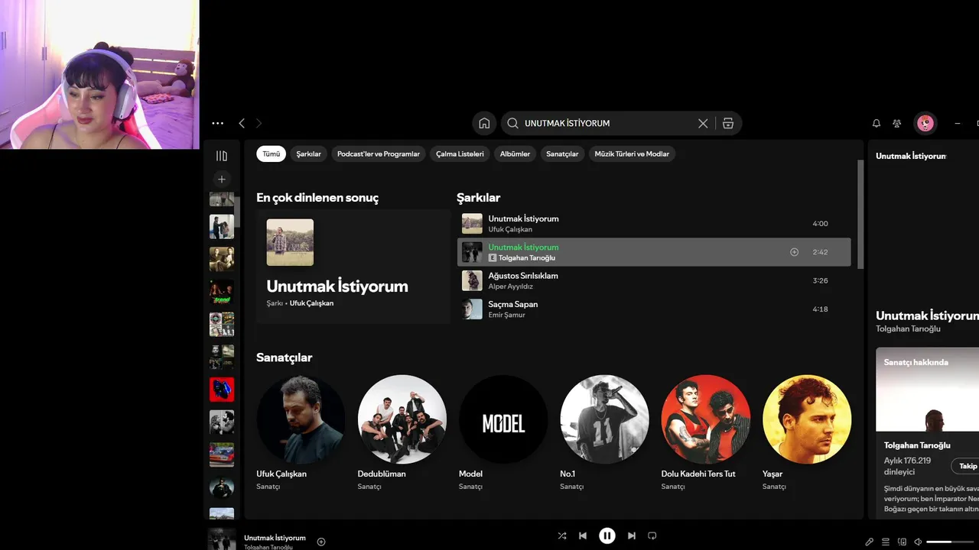Play the song Ağustos Sırılsıklam
This screenshot has width=979, height=550.
[654, 280]
